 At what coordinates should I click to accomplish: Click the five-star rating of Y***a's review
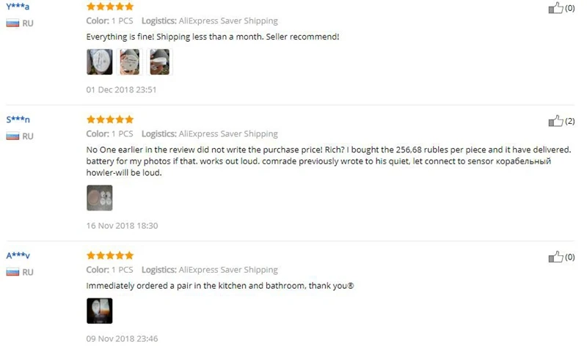[109, 7]
